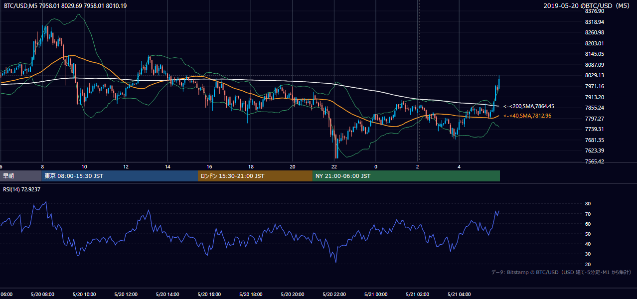Click the 5/20 18:00 date label
The height and width of the screenshot is (299, 637).
pyautogui.click(x=250, y=294)
